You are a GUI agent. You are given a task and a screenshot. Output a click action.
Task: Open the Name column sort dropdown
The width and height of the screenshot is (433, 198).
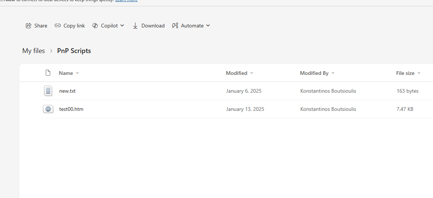(x=77, y=73)
